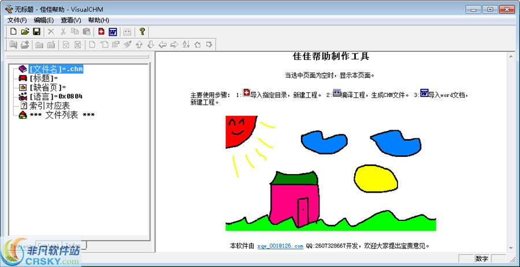Select the [缺省页]= tree row
This screenshot has width=520, height=267.
pyautogui.click(x=47, y=87)
